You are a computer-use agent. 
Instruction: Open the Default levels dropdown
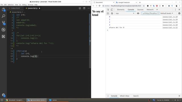pos(167,13)
